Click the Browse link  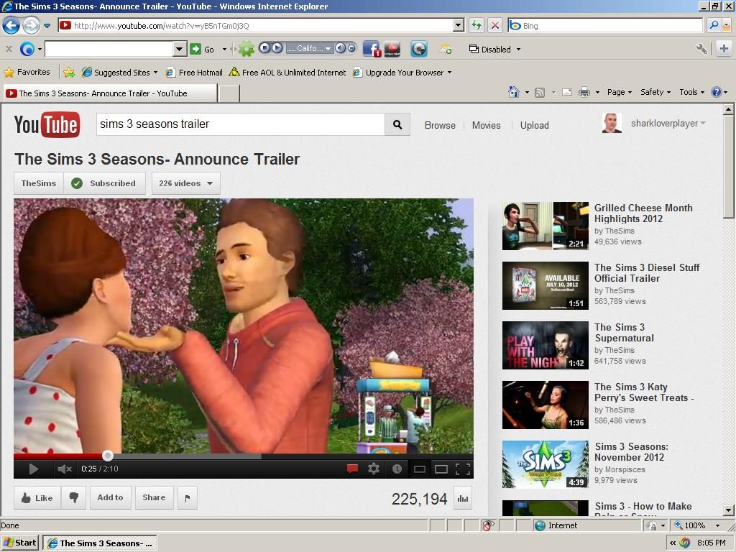[440, 125]
